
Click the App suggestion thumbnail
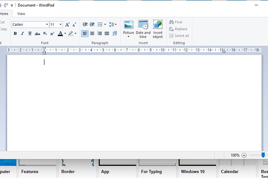(x=118, y=168)
